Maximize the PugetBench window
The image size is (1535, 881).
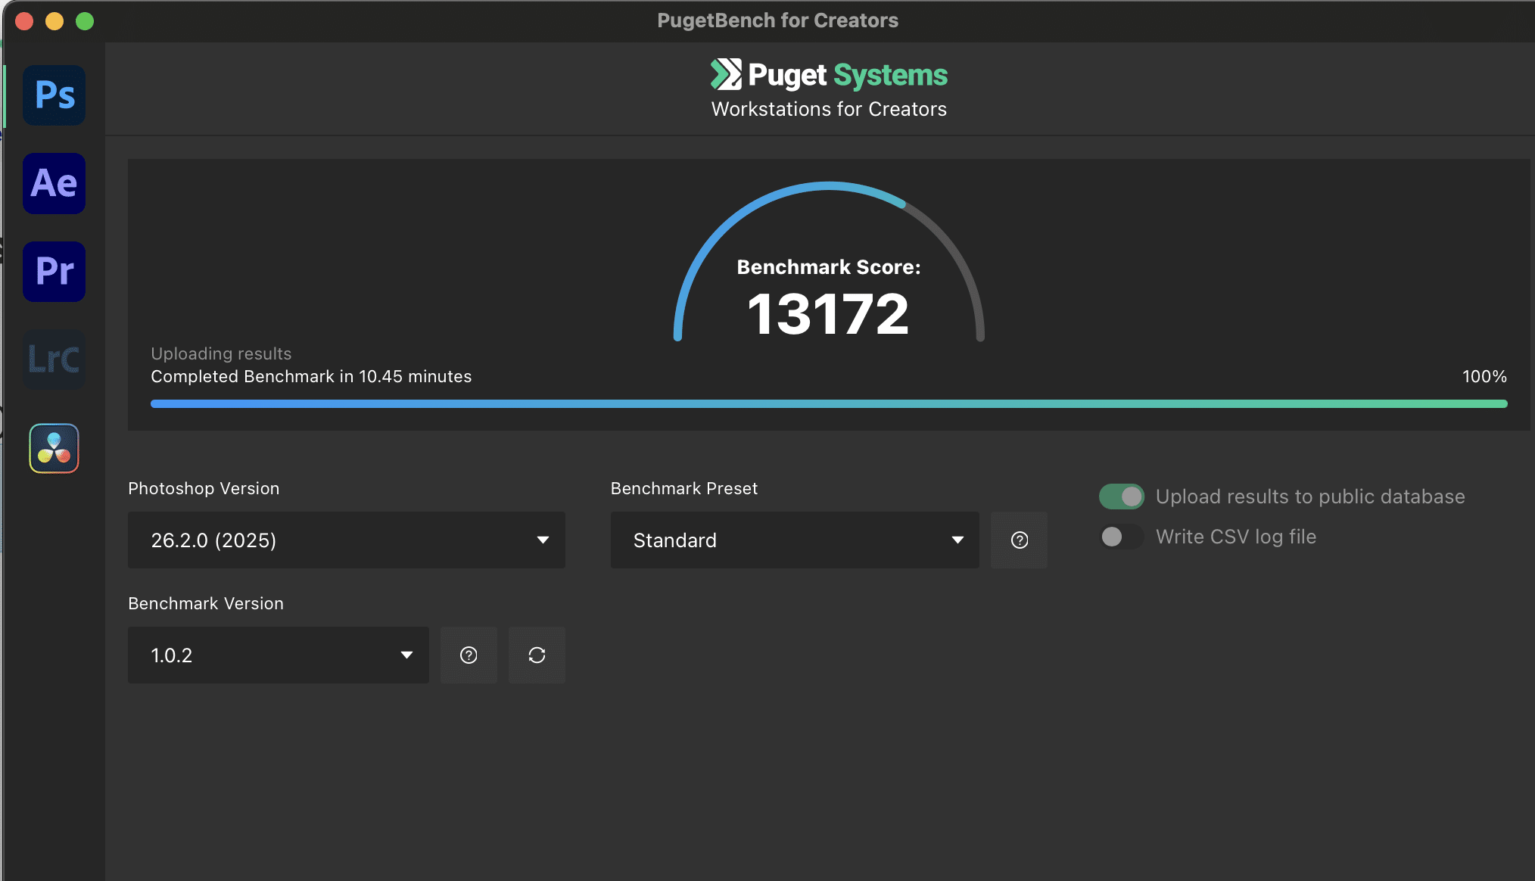(x=85, y=21)
